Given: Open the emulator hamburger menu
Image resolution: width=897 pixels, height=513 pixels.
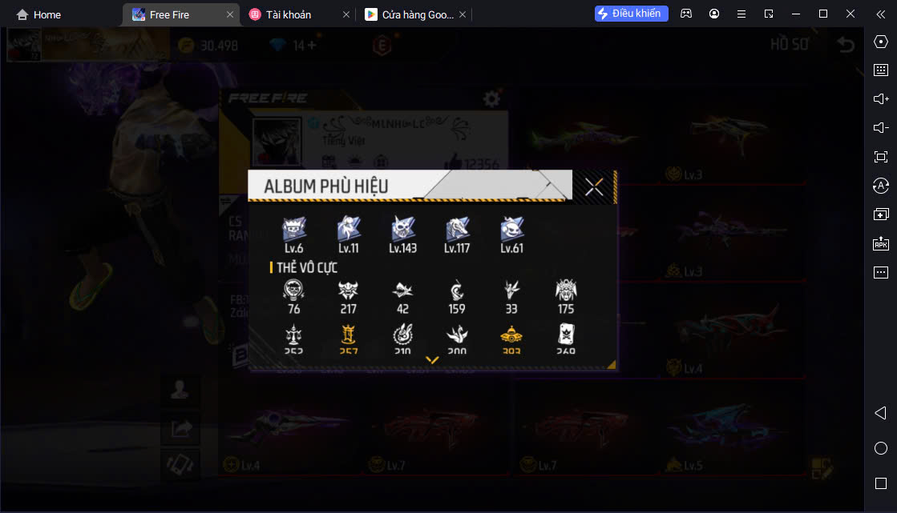Looking at the screenshot, I should (x=741, y=14).
